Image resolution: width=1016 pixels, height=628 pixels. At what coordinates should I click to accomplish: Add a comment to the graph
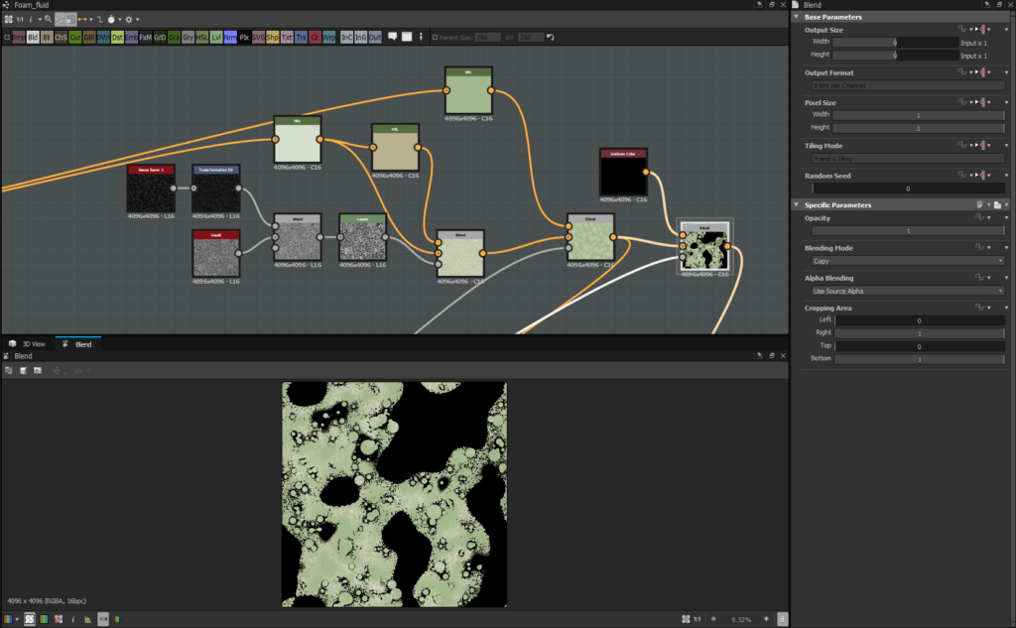393,38
